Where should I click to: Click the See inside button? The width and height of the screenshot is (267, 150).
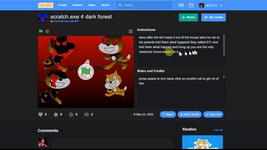click(214, 17)
